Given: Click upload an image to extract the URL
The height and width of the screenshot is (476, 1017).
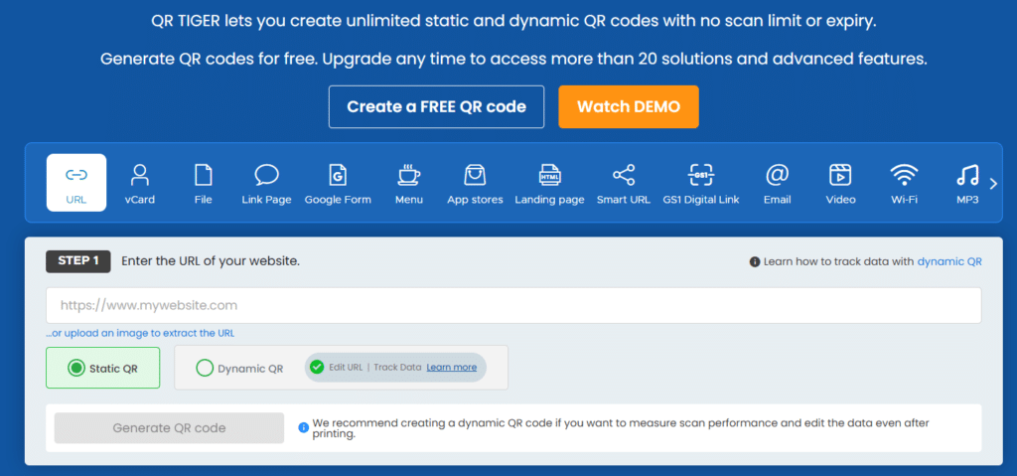Looking at the screenshot, I should 140,333.
